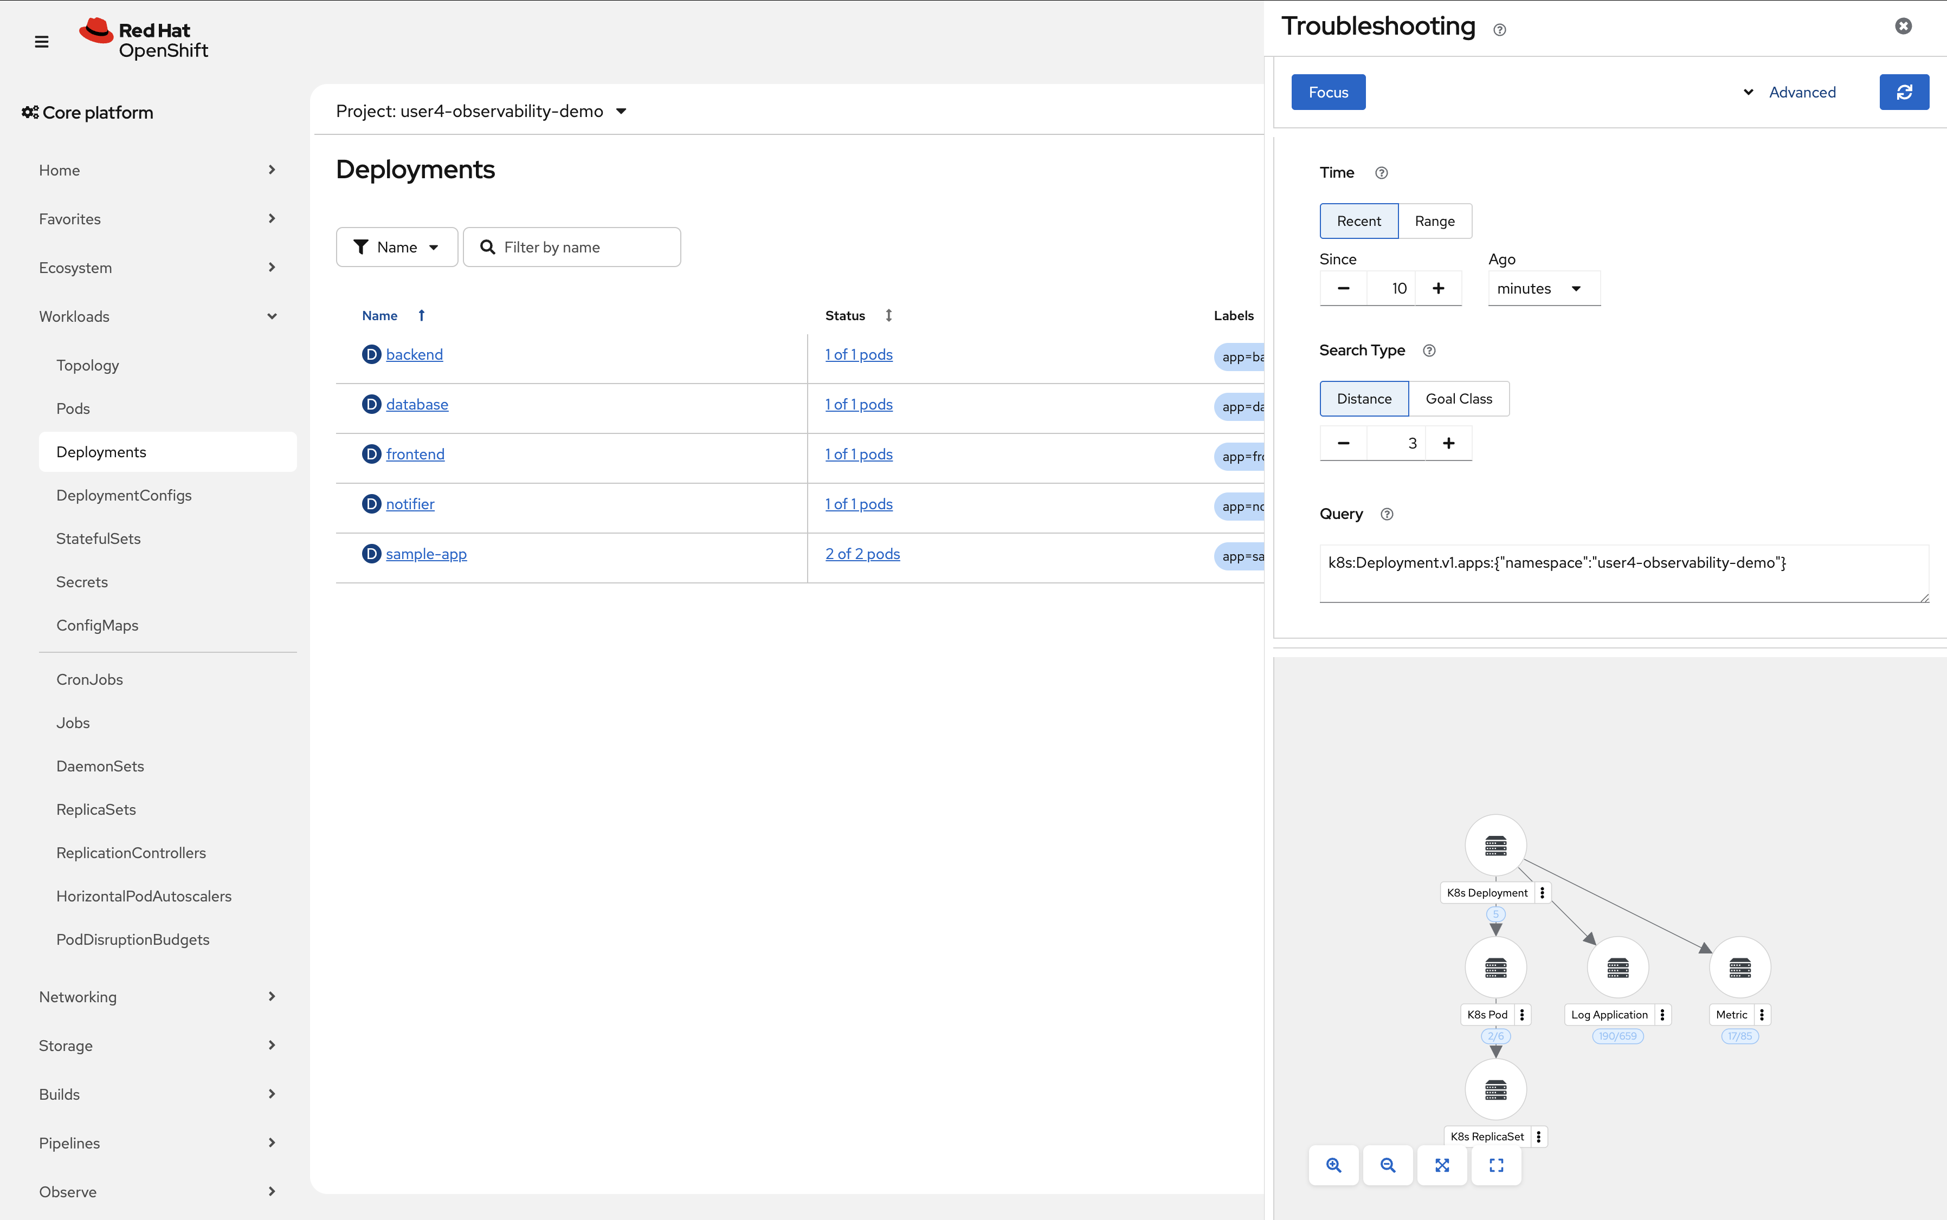Viewport: 1947px width, 1220px height.
Task: Click the Filter by name input field
Action: coord(571,246)
